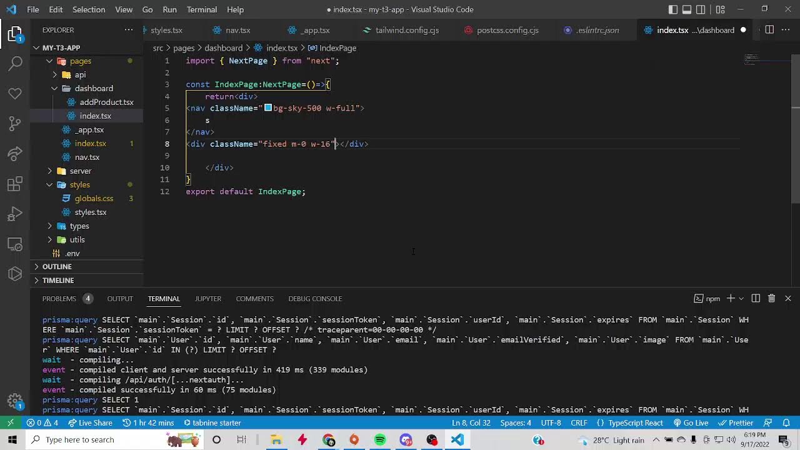Click IndexPage symbol in breadcrumb
Viewport: 800px width, 450px height.
pos(337,48)
